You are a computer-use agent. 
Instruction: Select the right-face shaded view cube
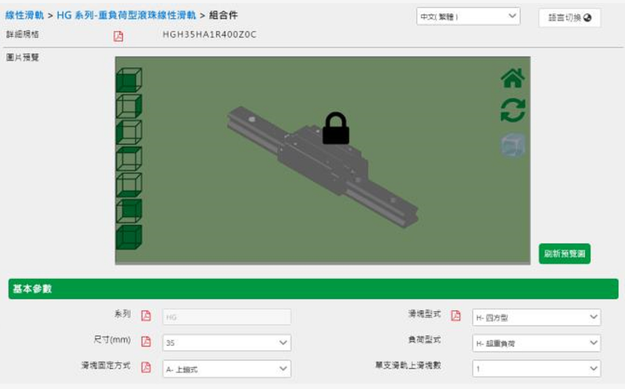(129, 105)
